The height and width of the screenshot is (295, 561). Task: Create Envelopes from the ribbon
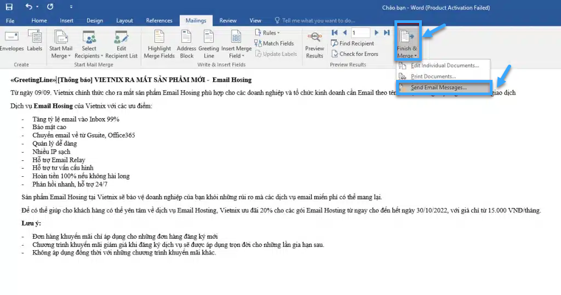pos(12,41)
